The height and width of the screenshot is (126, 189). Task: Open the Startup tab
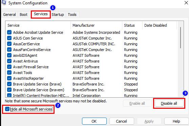coord(58,15)
